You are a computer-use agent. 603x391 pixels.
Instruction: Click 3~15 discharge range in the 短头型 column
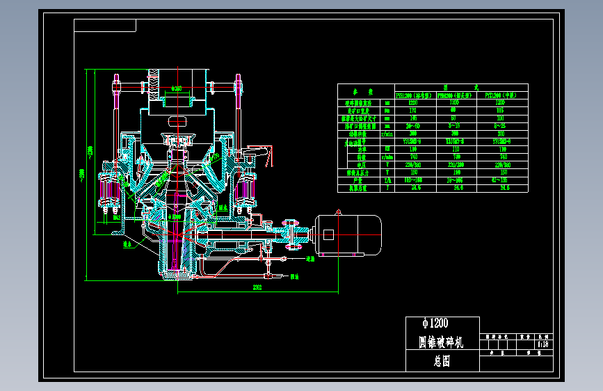coord(454,126)
